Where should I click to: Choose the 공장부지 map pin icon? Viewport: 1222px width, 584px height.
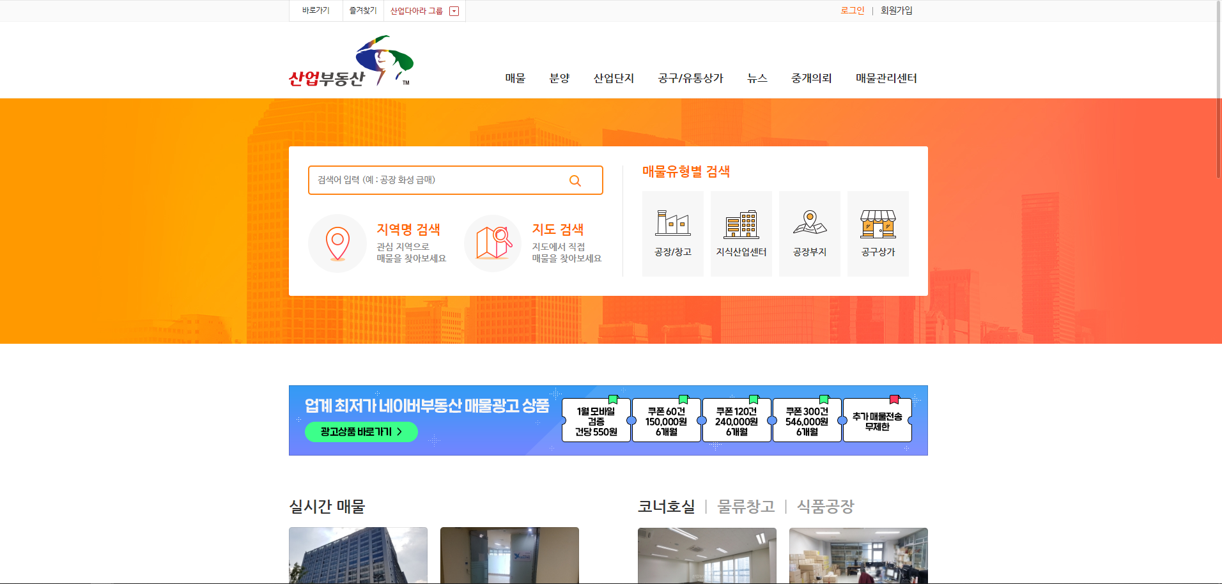(x=810, y=222)
